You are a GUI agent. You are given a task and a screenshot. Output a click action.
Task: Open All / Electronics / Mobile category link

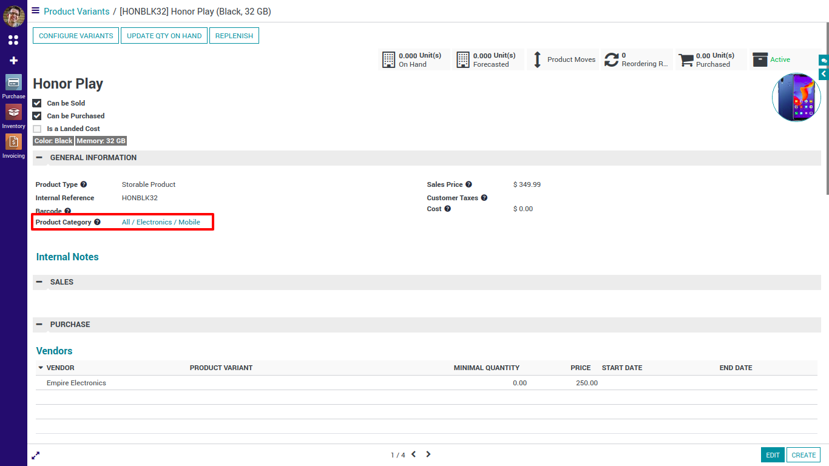point(161,222)
